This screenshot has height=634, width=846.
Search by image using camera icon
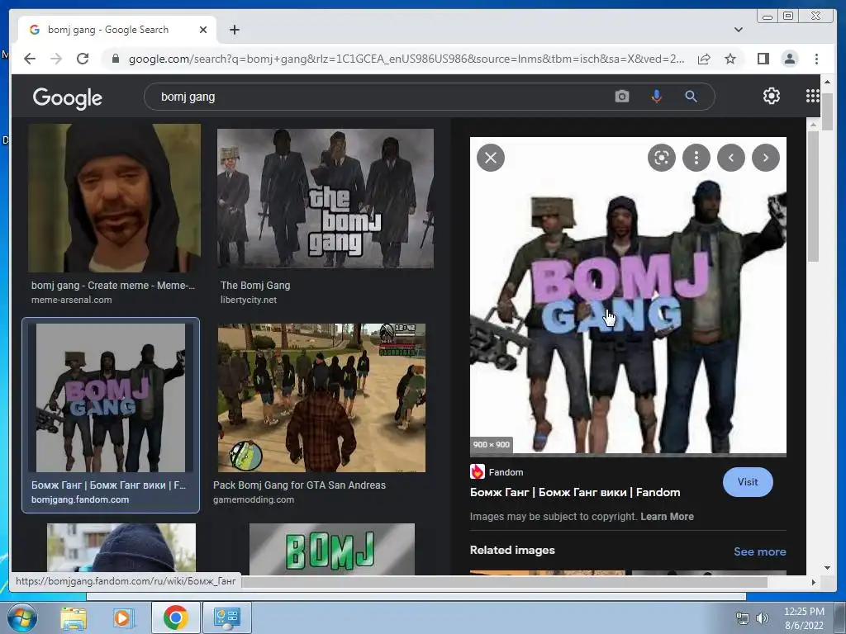[621, 97]
